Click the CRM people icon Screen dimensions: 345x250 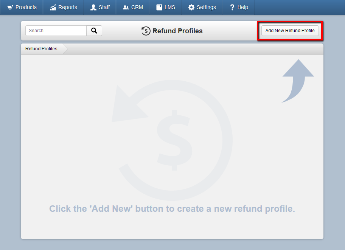coord(126,8)
